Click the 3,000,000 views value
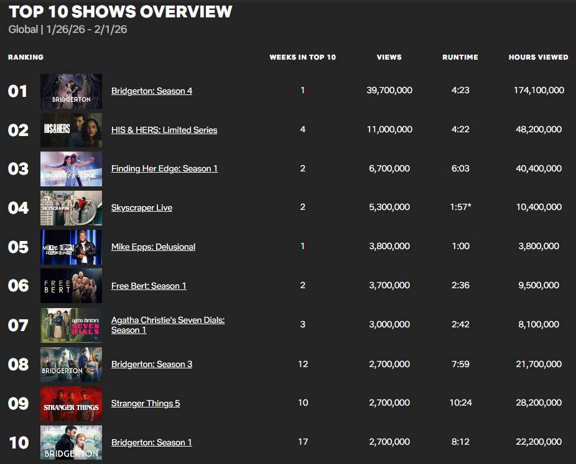This screenshot has height=464, width=576. 389,325
